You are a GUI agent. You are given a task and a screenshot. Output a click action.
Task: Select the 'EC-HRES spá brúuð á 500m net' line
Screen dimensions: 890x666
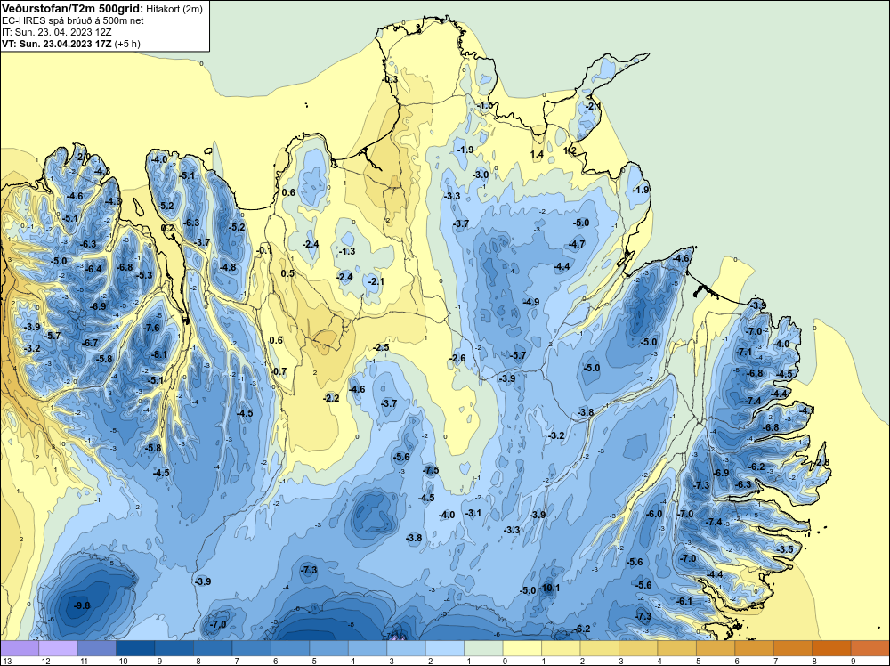click(x=72, y=21)
